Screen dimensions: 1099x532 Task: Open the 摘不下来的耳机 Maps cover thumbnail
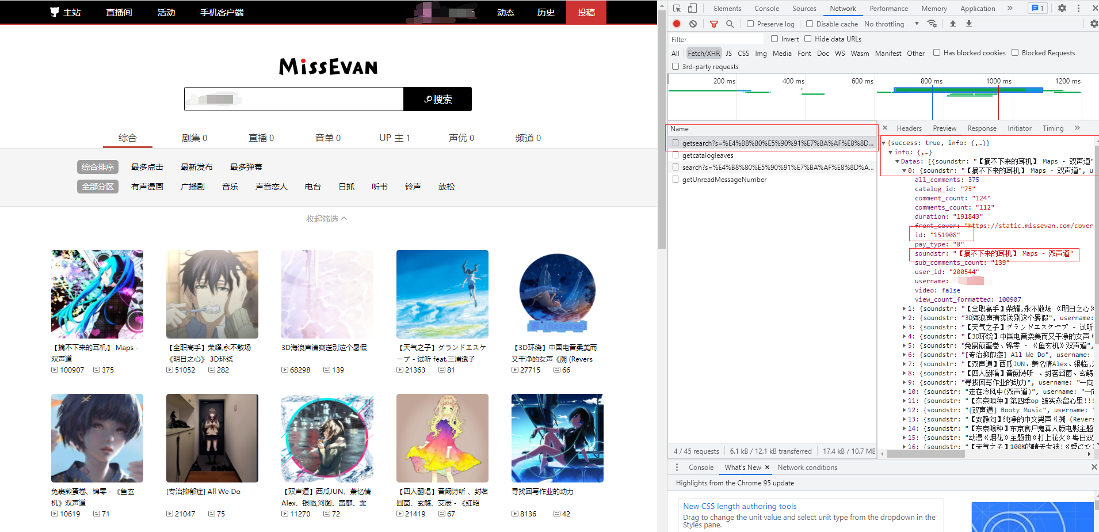pyautogui.click(x=97, y=294)
